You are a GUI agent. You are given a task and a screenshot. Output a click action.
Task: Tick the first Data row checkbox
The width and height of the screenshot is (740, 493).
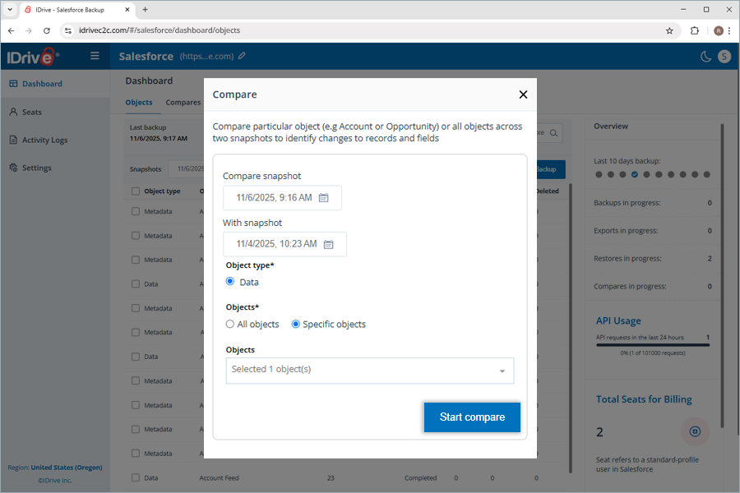coord(136,284)
